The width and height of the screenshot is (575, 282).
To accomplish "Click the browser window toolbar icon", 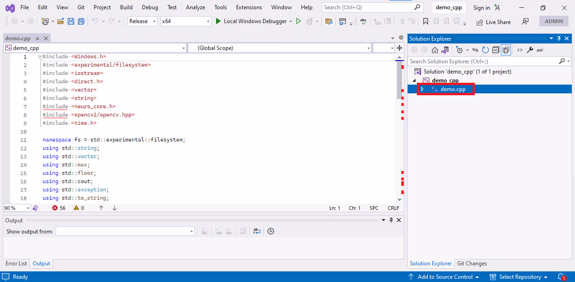I will tap(343, 21).
